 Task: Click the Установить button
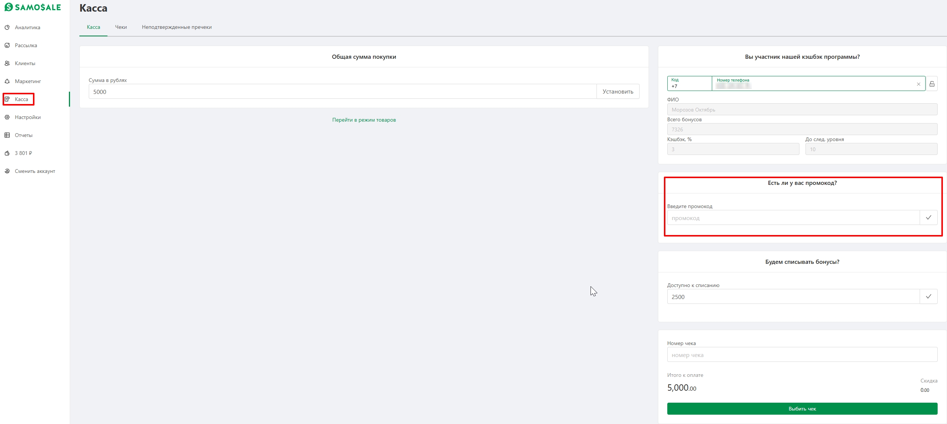coord(618,91)
